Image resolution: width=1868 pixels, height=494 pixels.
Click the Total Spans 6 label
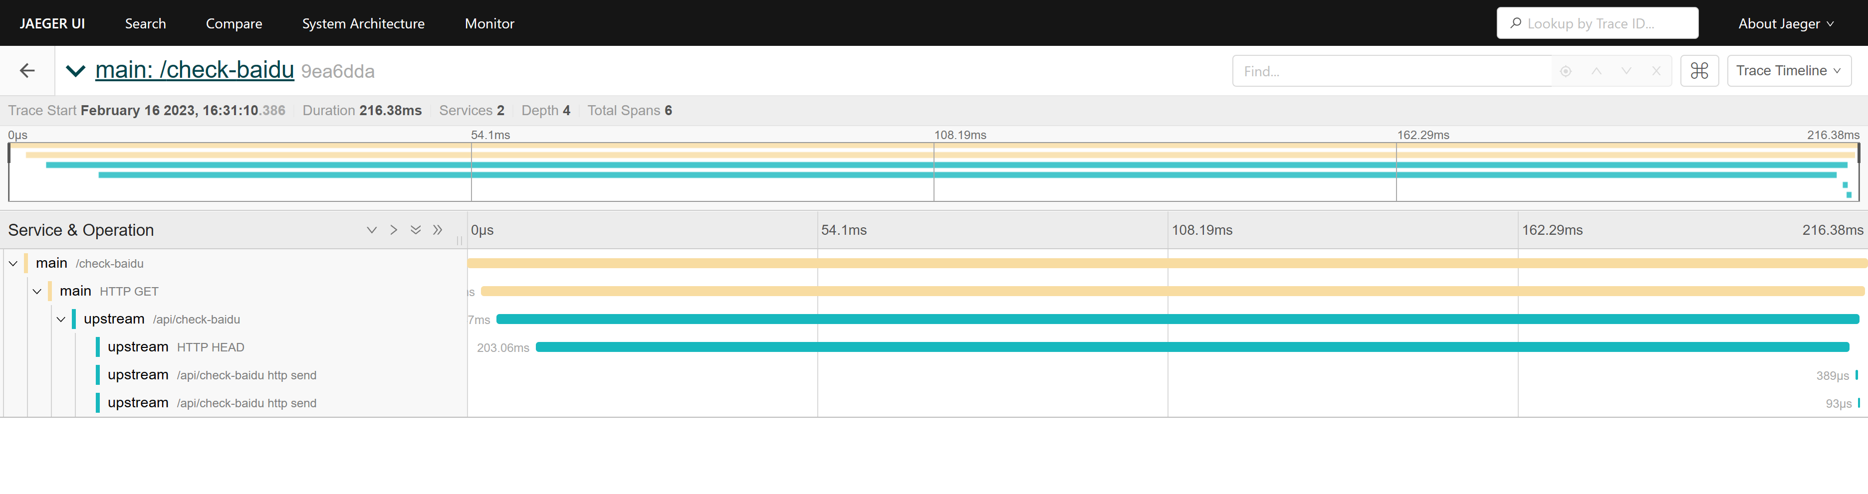(x=630, y=110)
